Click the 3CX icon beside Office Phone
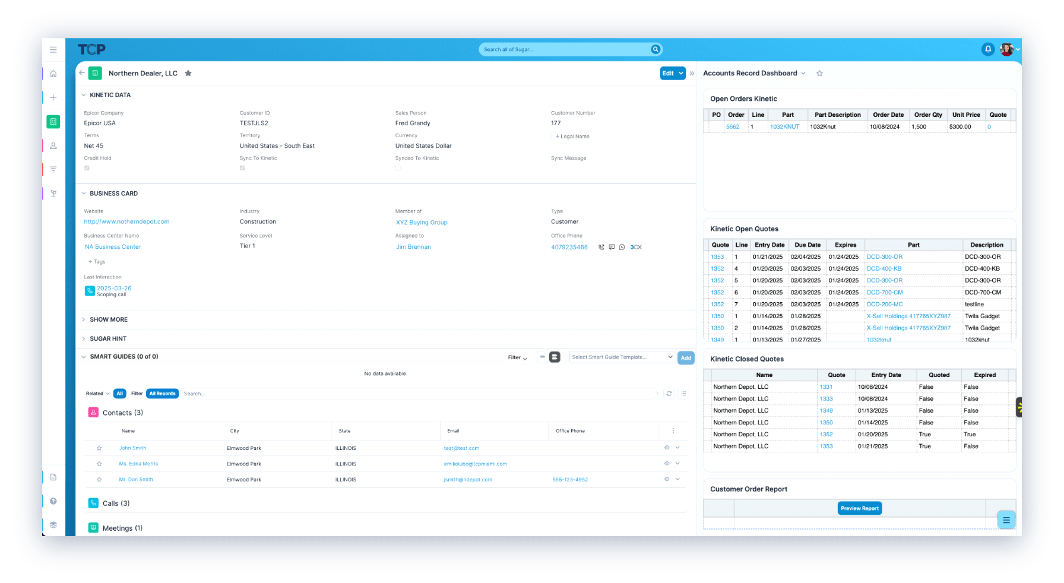This screenshot has height=583, width=1064. [636, 247]
